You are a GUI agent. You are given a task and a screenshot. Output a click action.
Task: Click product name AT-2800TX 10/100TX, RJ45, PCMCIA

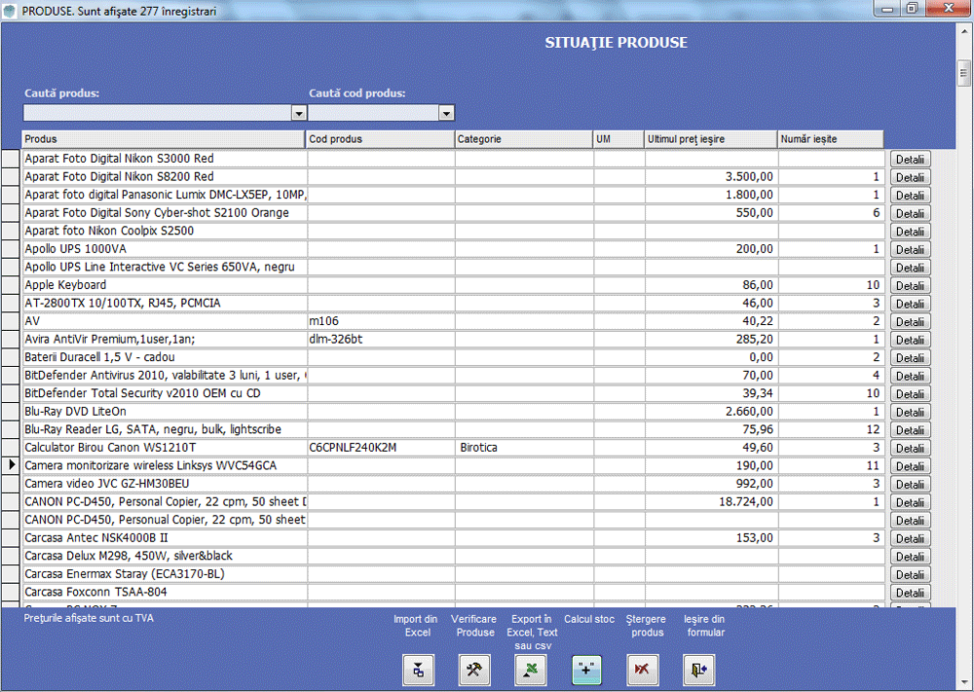[x=123, y=303]
